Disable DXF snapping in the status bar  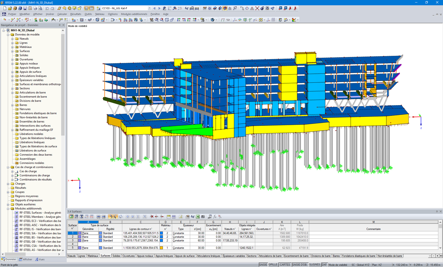pyautogui.click(x=324, y=264)
